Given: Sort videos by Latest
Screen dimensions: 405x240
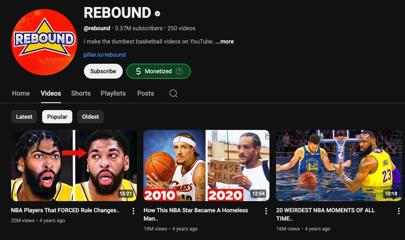Looking at the screenshot, I should (24, 117).
